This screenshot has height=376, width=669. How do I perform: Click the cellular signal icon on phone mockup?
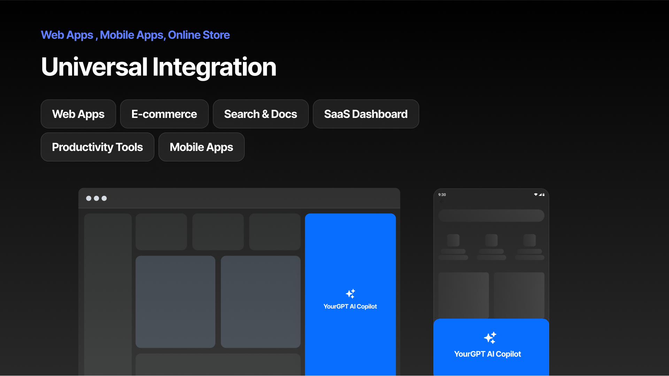(540, 195)
